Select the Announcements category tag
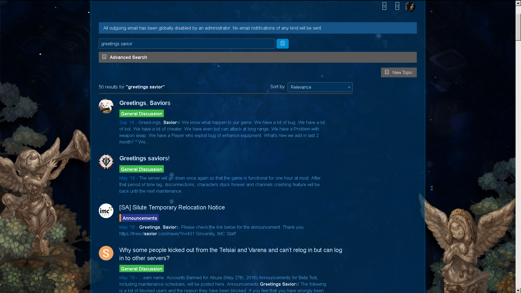The height and width of the screenshot is (293, 521). [139, 218]
